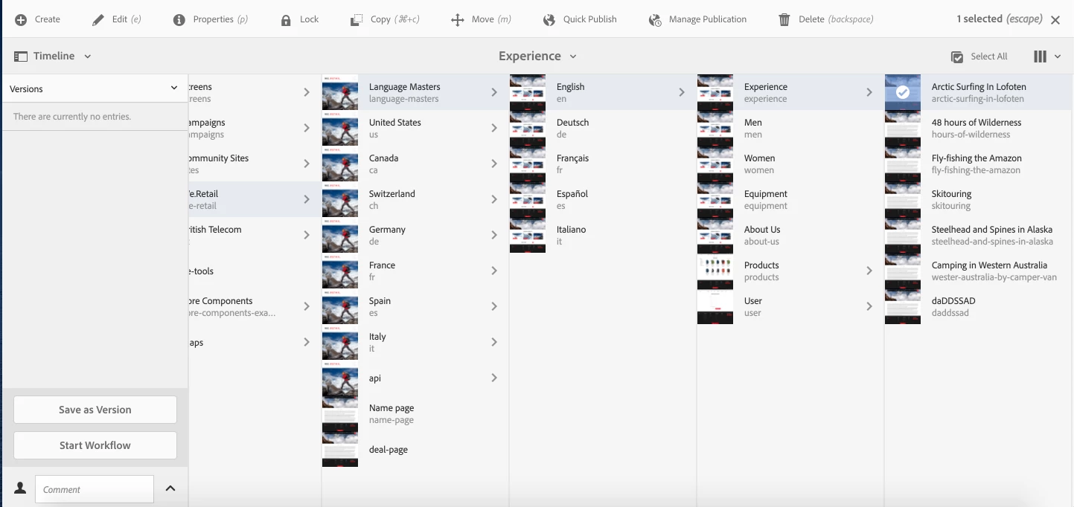Click the Comment input field
This screenshot has width=1074, height=507.
pos(95,489)
